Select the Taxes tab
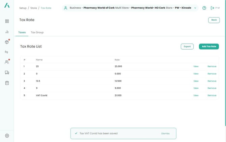This screenshot has height=142, width=226. (22, 32)
